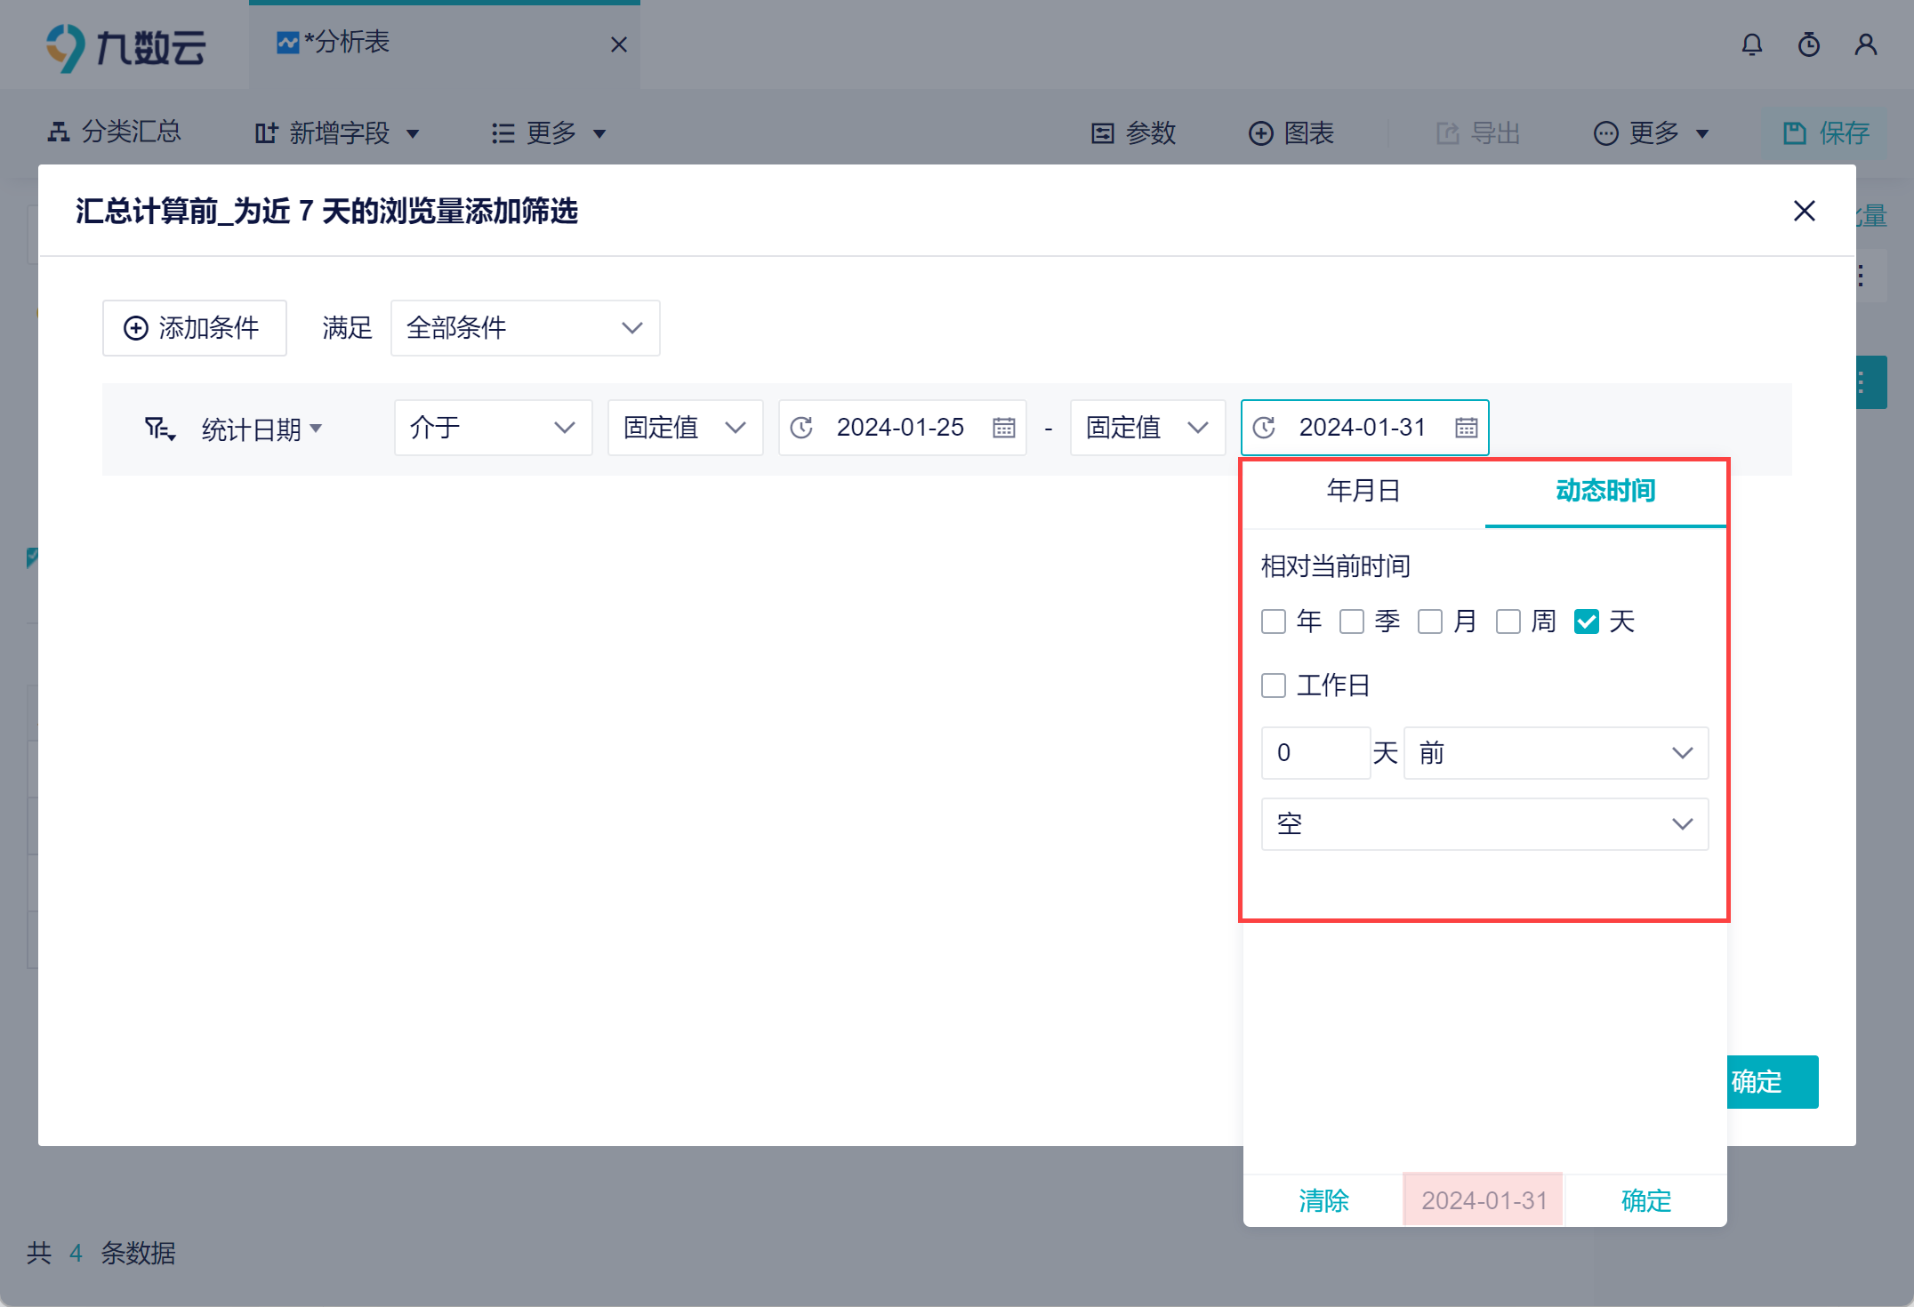The width and height of the screenshot is (1914, 1307).
Task: Expand the 前 direction dropdown
Action: click(x=1555, y=753)
